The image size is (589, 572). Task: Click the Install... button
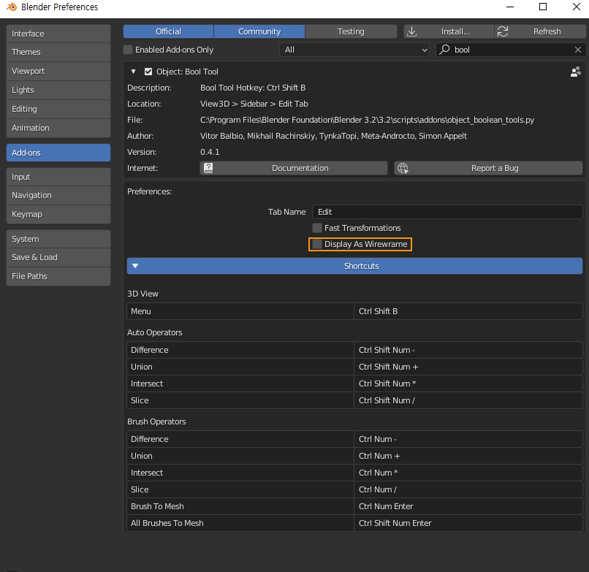449,31
